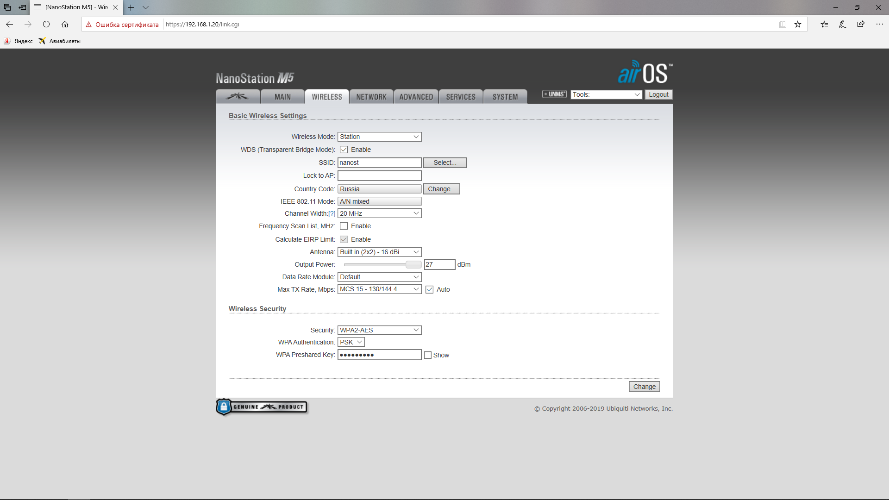Open the Data Rate Module dropdown

click(379, 277)
